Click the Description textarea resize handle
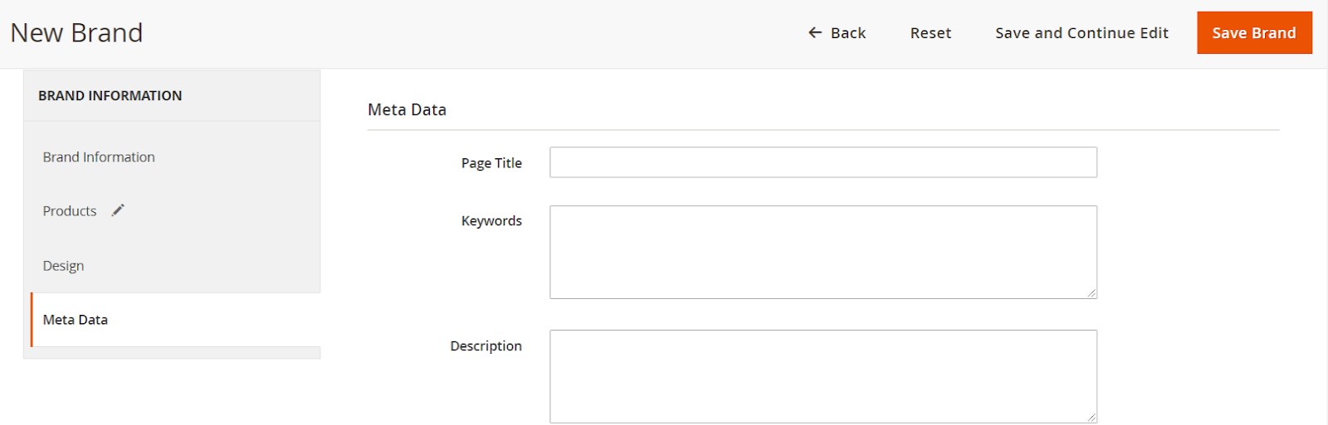The width and height of the screenshot is (1328, 425). pos(1091,418)
